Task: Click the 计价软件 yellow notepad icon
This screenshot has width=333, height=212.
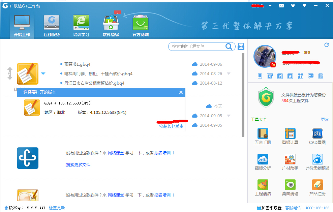Action: 28,74
